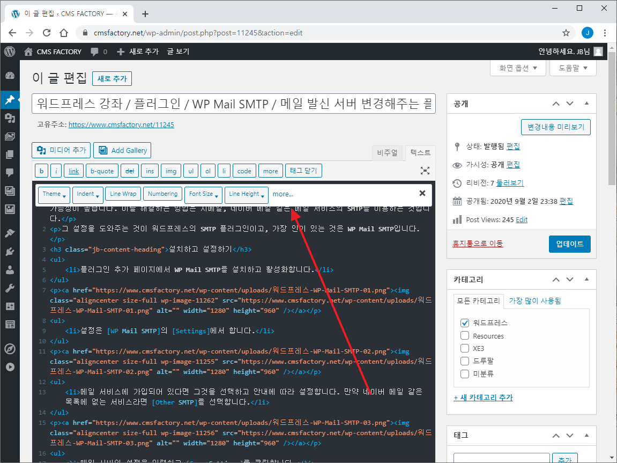Open the Users icon in sidebar
Viewport: 617px width, 463px height.
pos(10,270)
